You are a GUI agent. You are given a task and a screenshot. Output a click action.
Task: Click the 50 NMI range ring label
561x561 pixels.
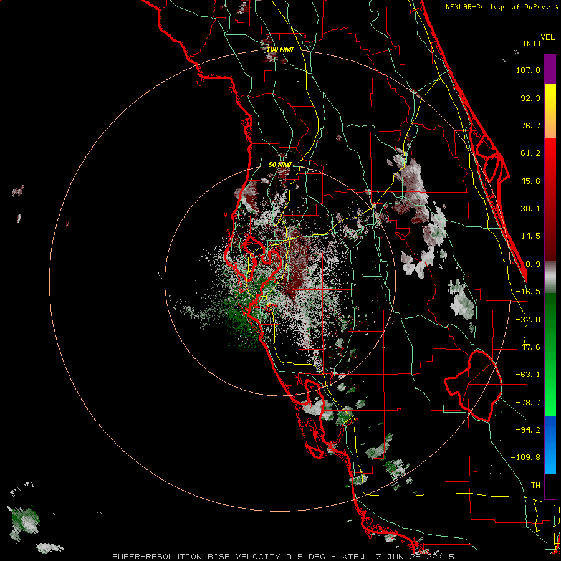click(x=280, y=165)
